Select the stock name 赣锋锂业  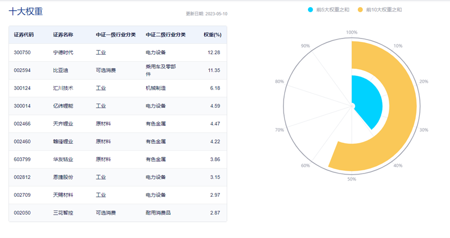click(63, 141)
